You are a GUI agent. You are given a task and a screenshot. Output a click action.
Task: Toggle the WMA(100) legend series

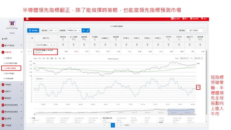coord(78,118)
